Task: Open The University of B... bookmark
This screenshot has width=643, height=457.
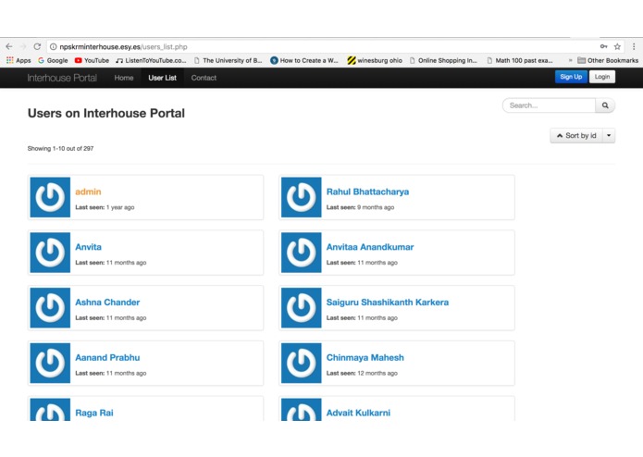Action: pos(228,60)
